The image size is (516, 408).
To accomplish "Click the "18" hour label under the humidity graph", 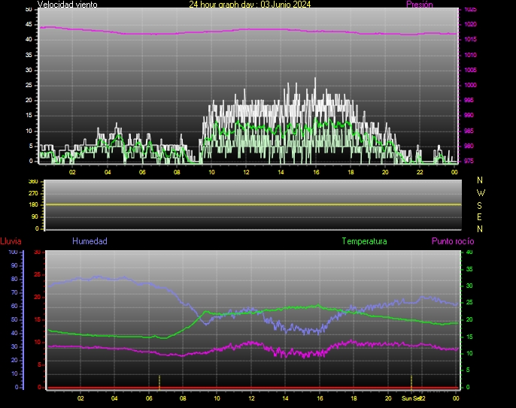I will 354,398.
